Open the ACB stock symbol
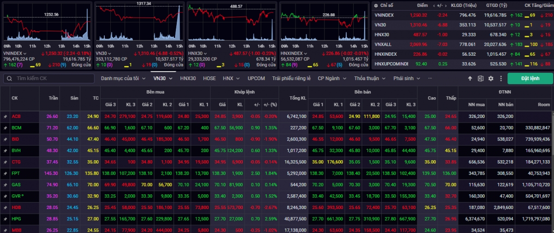 pyautogui.click(x=16, y=116)
